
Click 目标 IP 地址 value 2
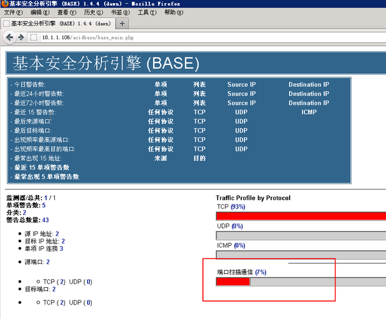tap(63, 241)
